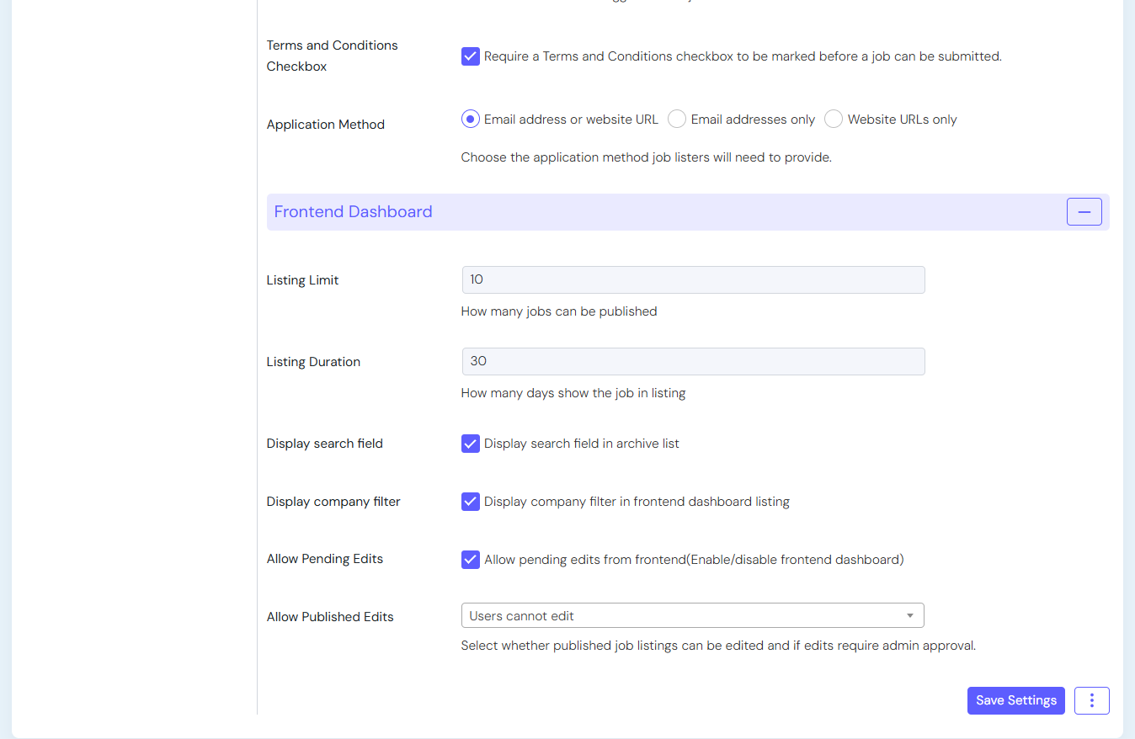Screen dimensions: 1135x739
Task: Uncheck the Terms and Conditions requirement checkbox
Action: pos(471,56)
